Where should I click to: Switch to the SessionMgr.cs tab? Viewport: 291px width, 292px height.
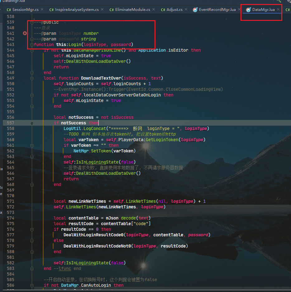[23, 10]
